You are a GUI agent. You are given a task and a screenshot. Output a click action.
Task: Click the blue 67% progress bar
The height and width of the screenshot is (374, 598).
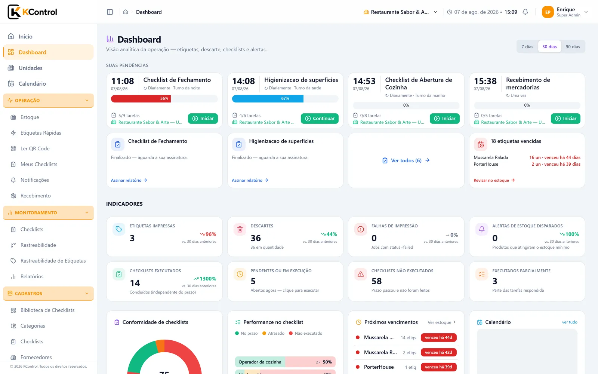[268, 99]
